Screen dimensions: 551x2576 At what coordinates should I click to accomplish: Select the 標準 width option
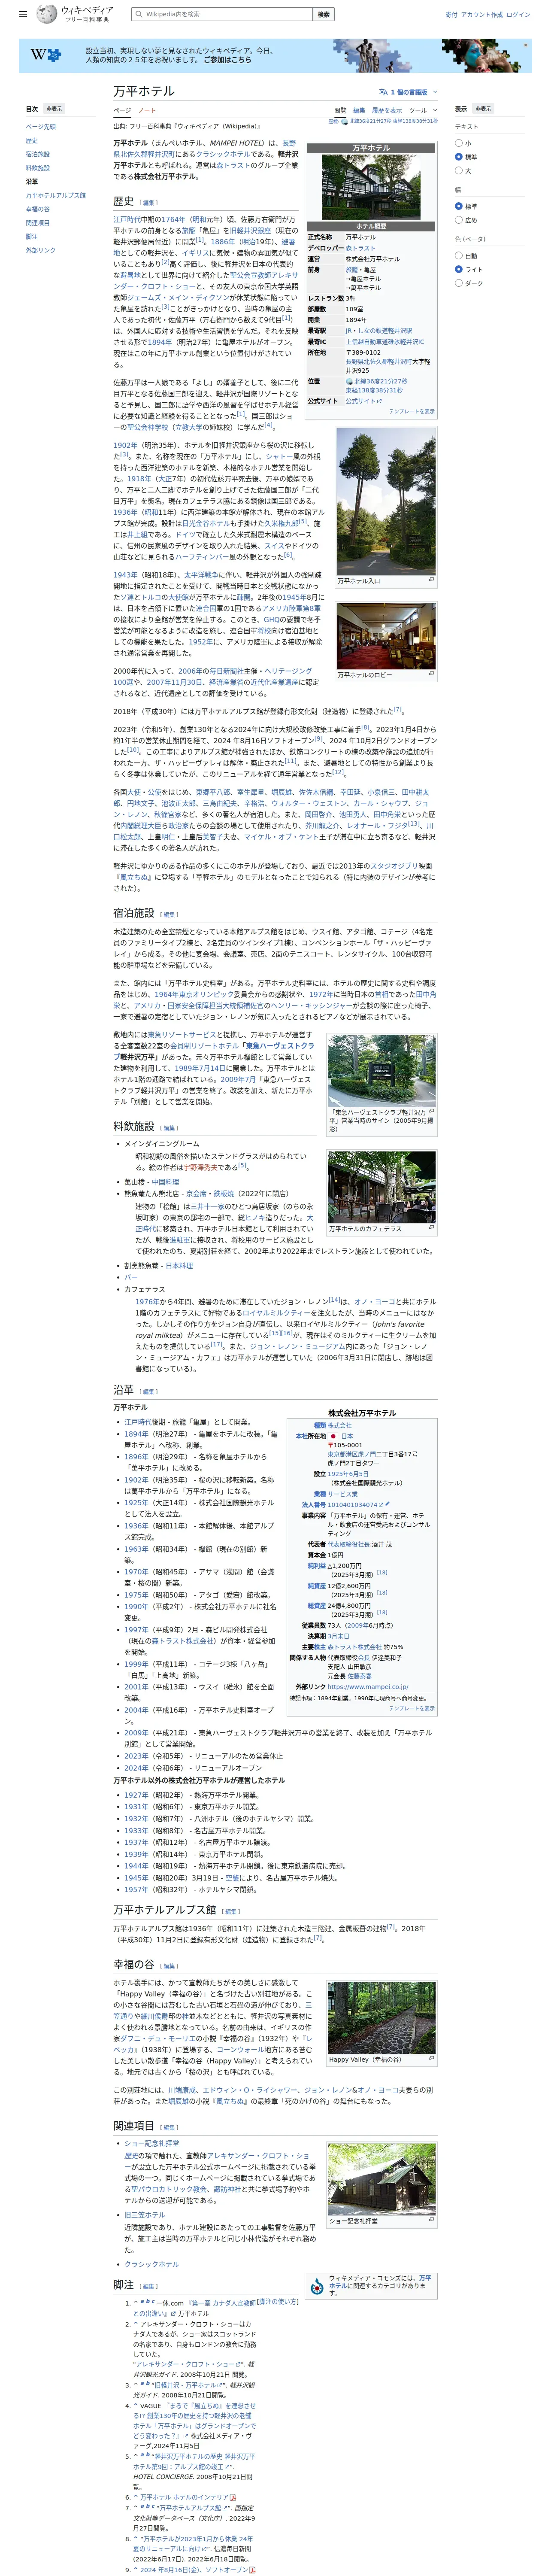point(459,206)
